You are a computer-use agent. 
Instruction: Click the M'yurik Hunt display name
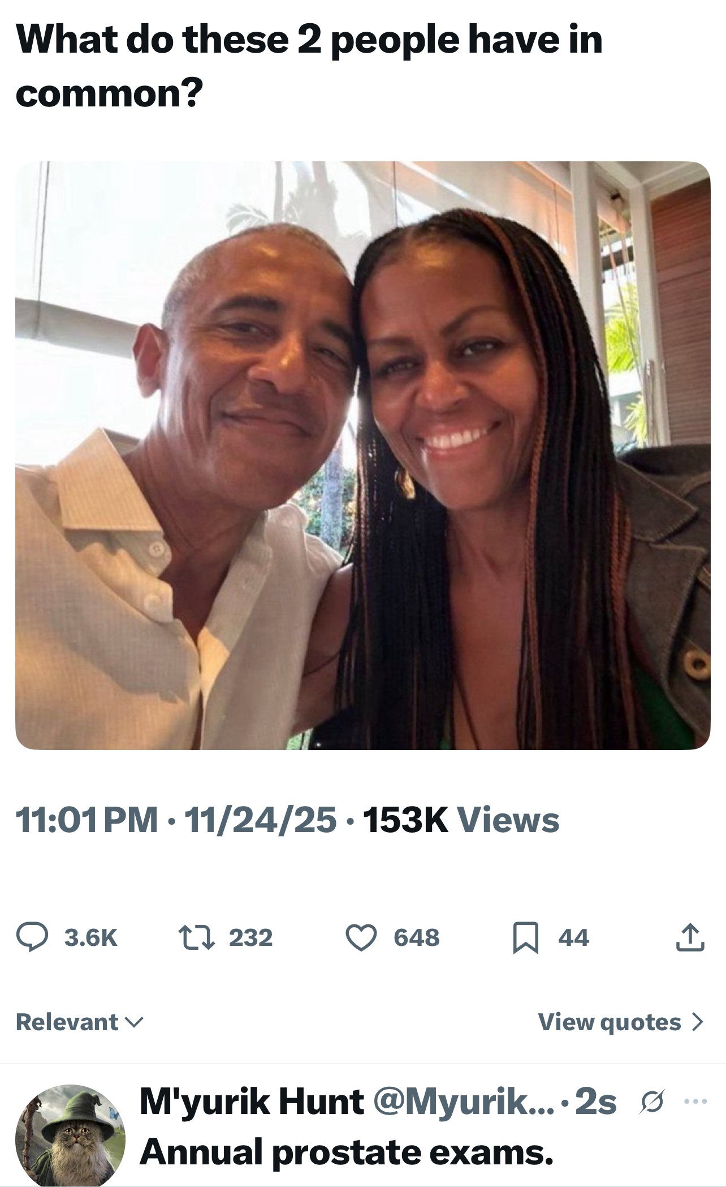tap(252, 1102)
